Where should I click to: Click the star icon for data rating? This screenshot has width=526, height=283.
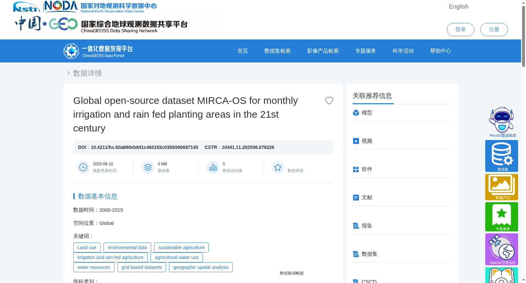(278, 167)
